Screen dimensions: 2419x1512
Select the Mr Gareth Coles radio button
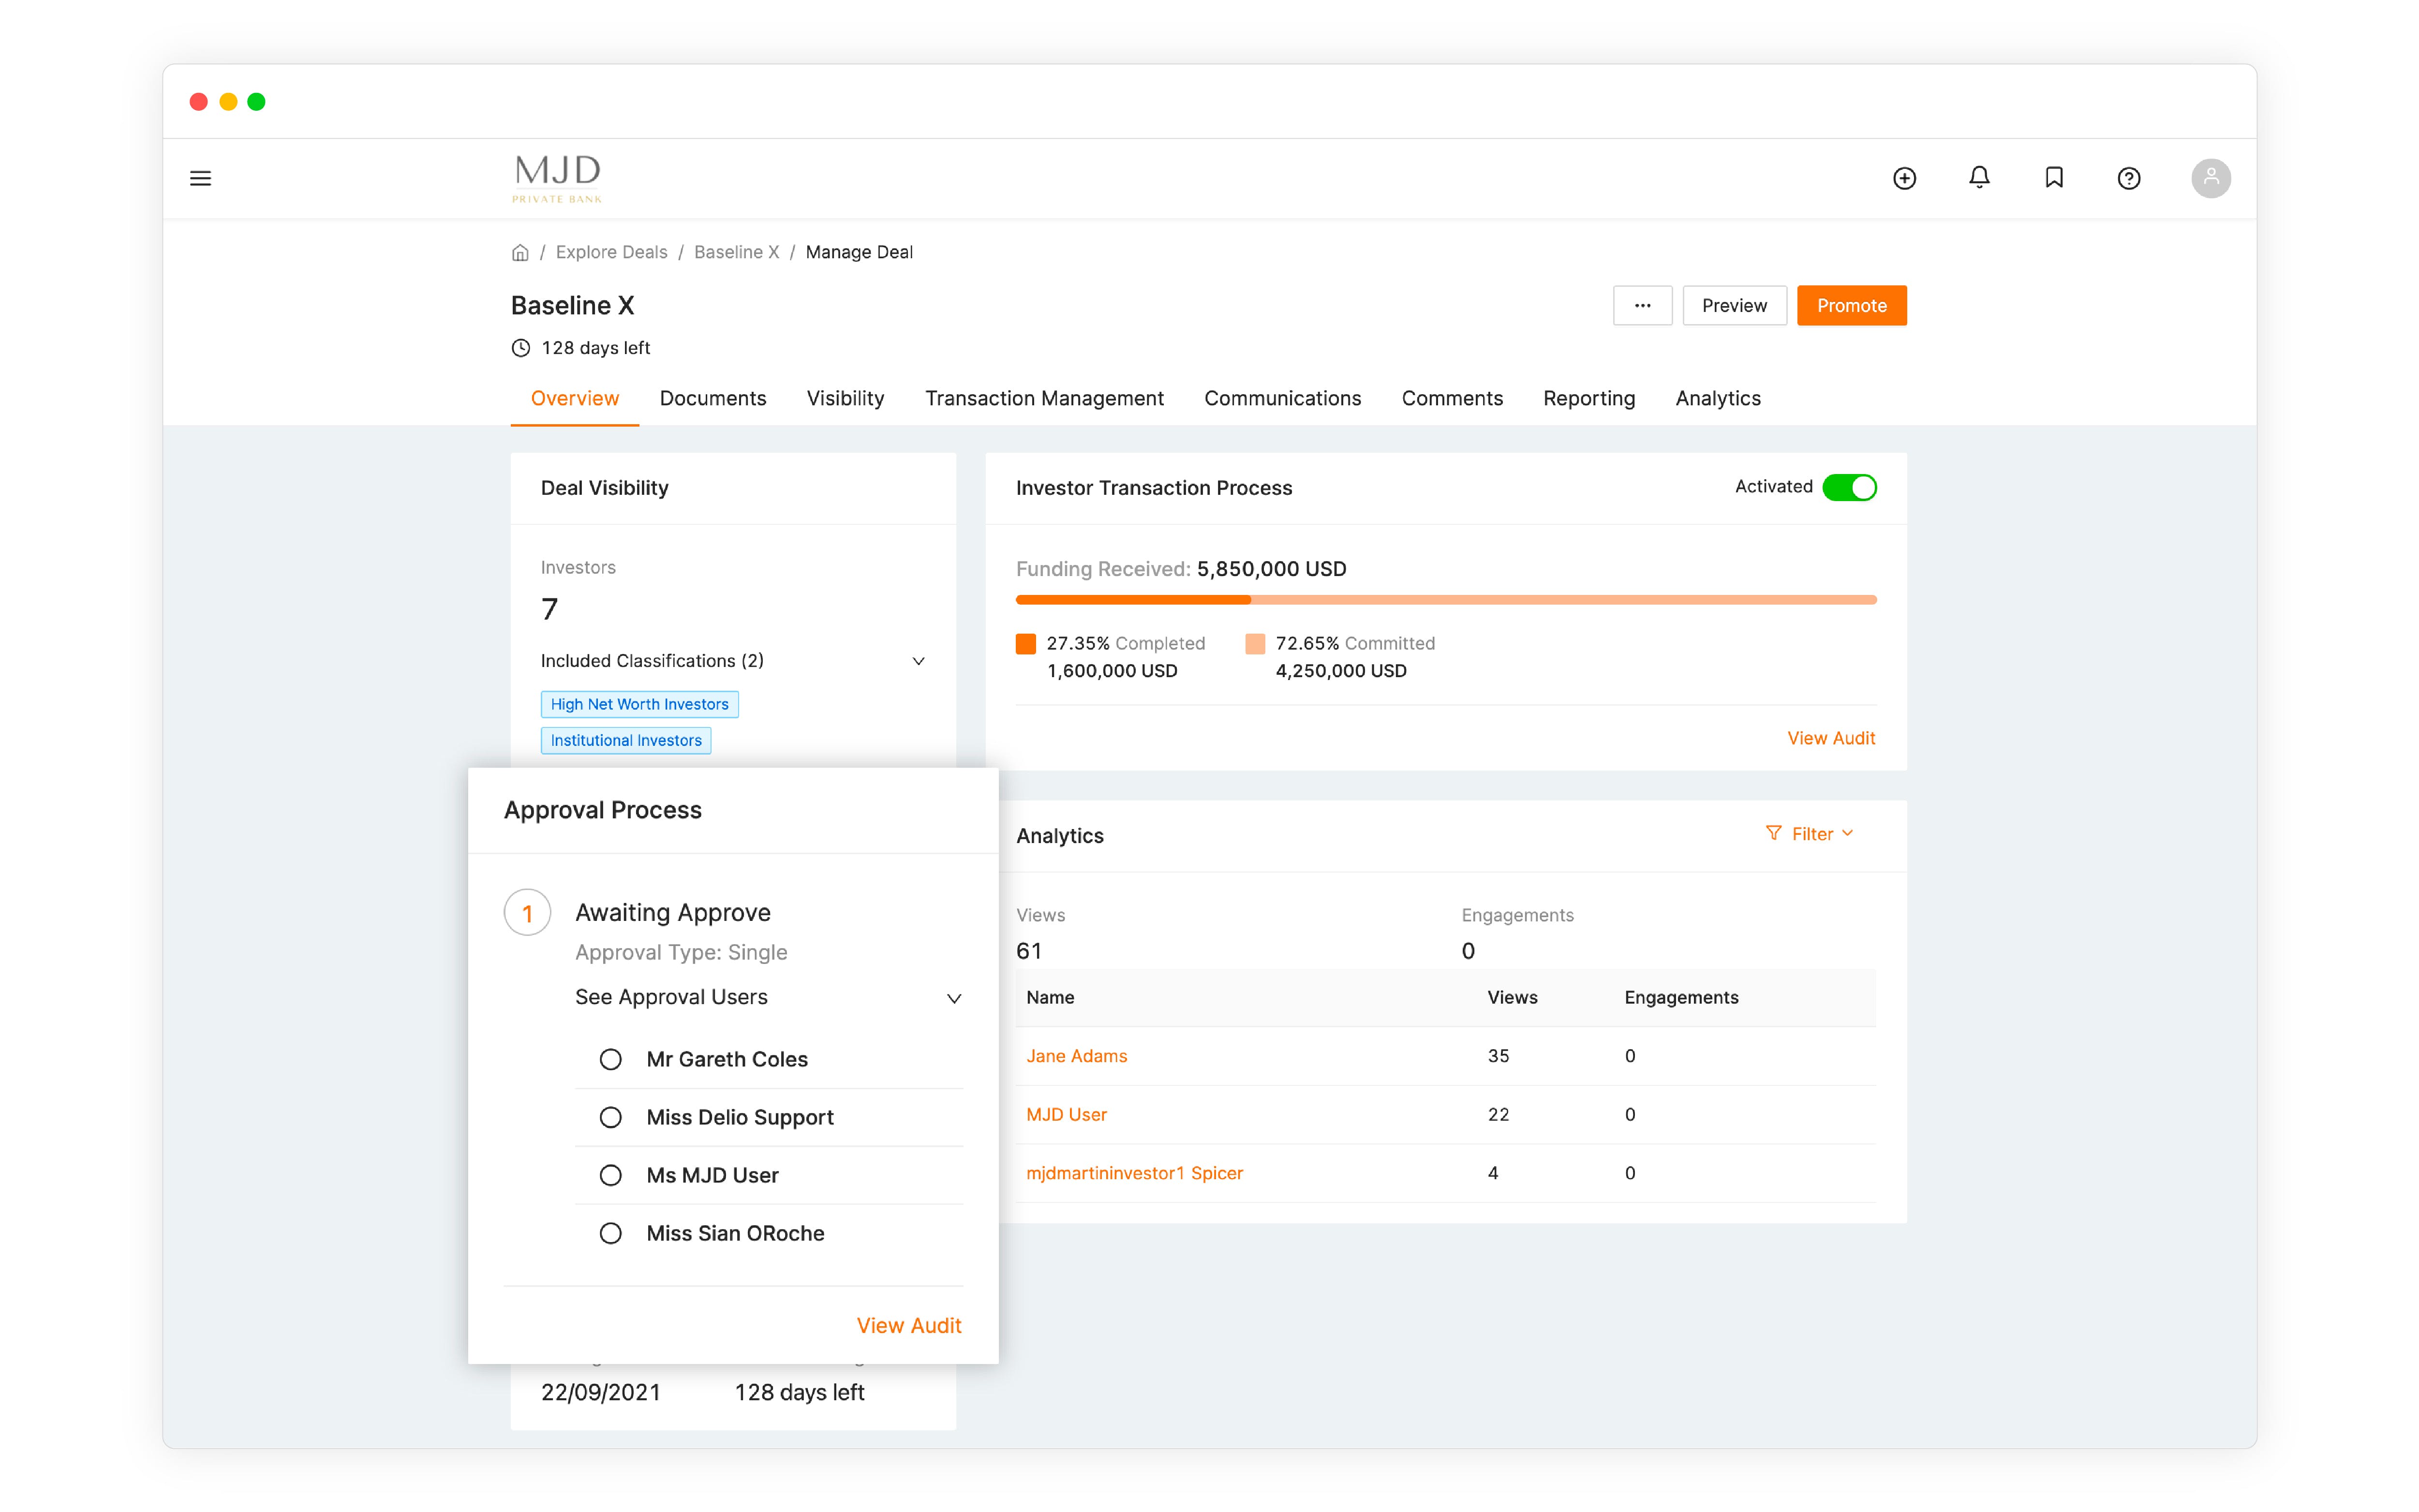[610, 1059]
